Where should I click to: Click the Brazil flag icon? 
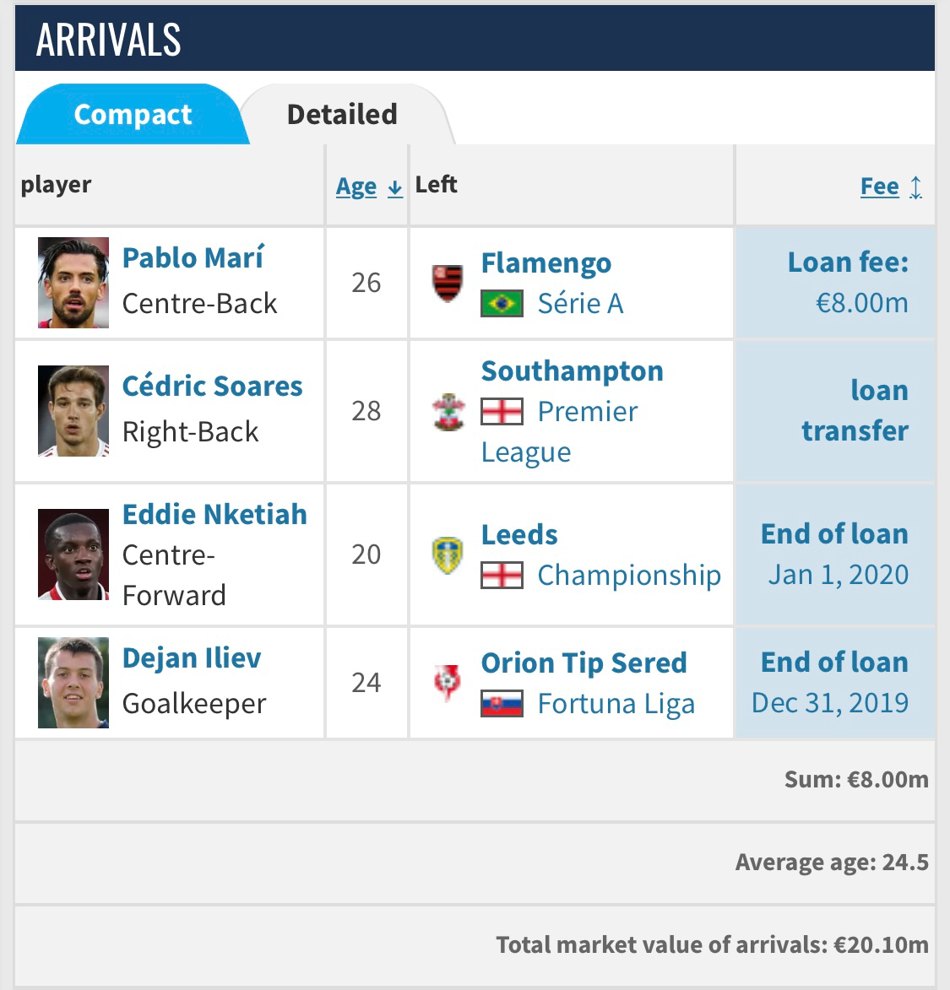click(502, 303)
